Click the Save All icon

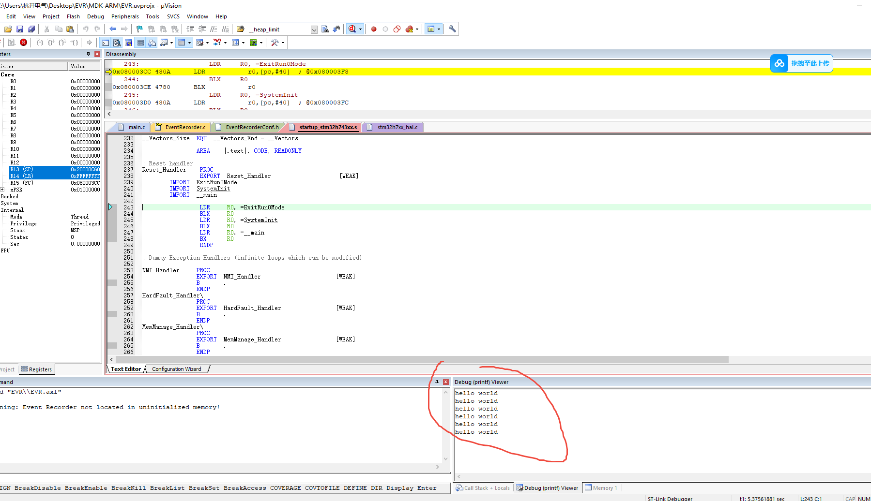point(31,29)
